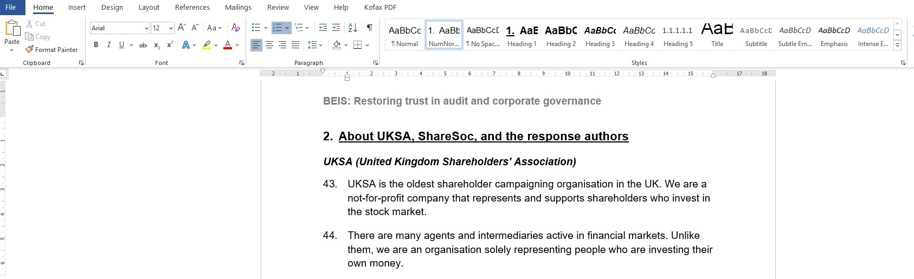The image size is (914, 279).
Task: Click heading About UKSA, ShareSoc text
Action: click(x=484, y=137)
